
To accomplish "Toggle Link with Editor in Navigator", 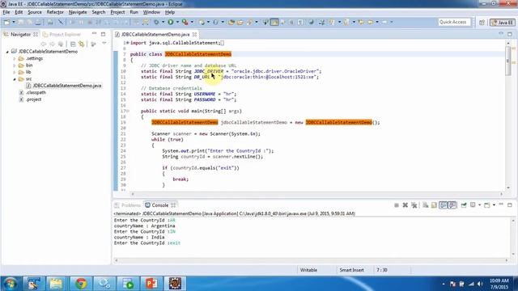I will coord(81,44).
